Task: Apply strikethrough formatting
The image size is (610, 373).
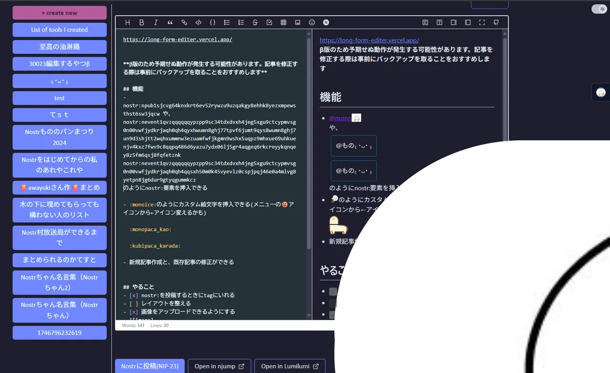Action: pos(255,22)
